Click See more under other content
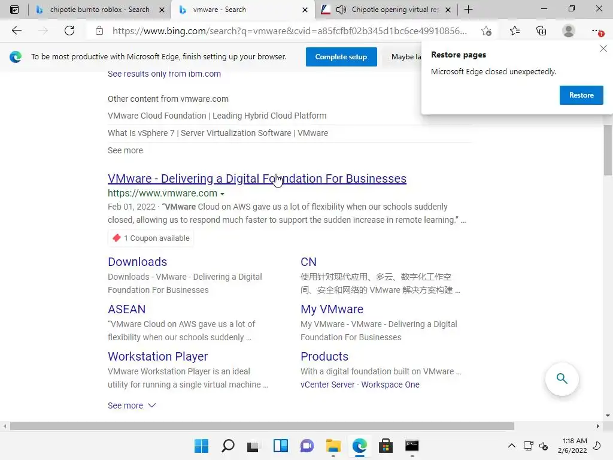 [125, 150]
